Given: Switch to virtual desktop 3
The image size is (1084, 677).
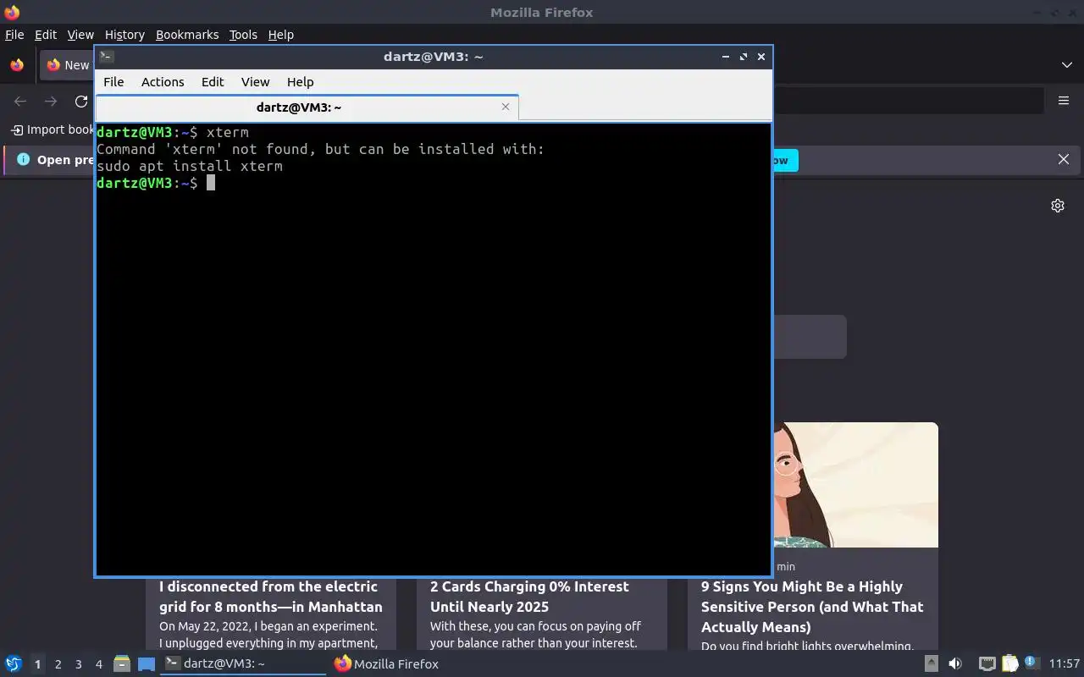Looking at the screenshot, I should (x=78, y=664).
